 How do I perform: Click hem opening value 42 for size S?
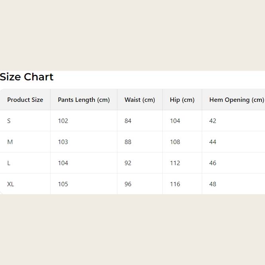212,121
